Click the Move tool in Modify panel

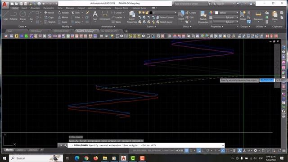[x=49, y=13]
